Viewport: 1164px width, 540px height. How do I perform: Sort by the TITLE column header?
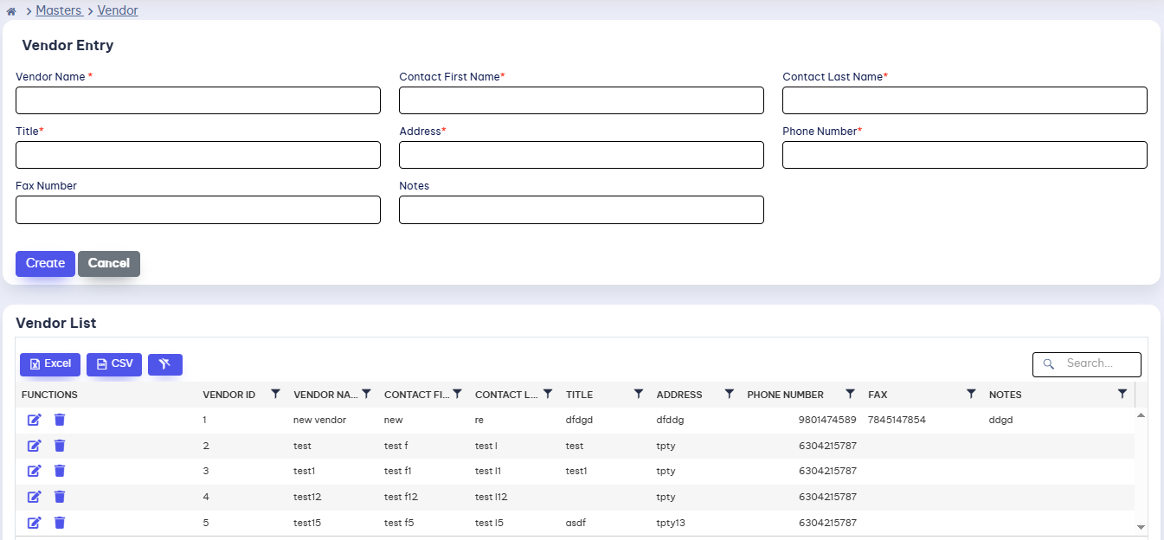580,395
